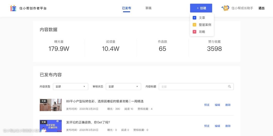This screenshot has width=273, height=136.
Task: Expand the 审核状态 dropdown
Action: (x=123, y=86)
